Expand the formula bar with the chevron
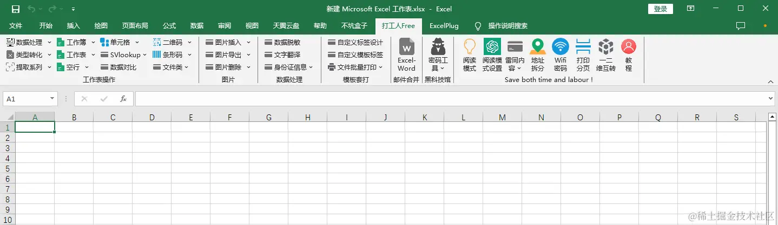 pyautogui.click(x=770, y=99)
